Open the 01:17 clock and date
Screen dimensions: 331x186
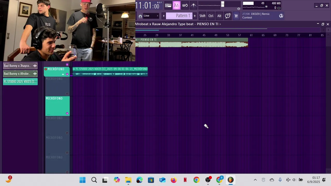(x=314, y=180)
